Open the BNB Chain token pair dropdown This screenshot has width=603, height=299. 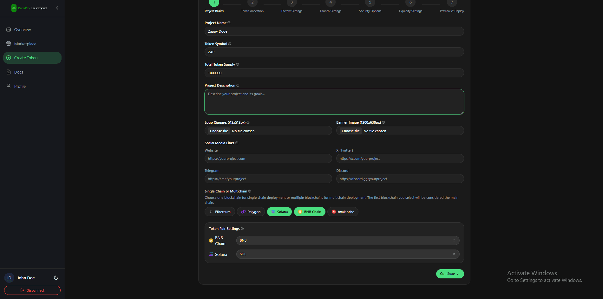pyautogui.click(x=348, y=240)
